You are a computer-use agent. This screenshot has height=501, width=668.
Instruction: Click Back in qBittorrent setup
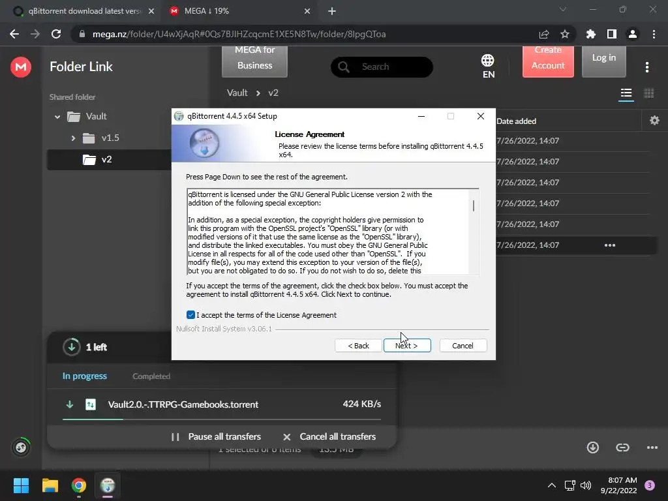tap(358, 346)
